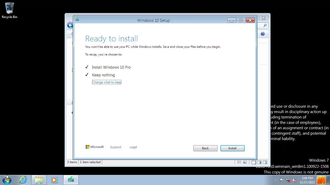Open the Change what to keep link
The width and height of the screenshot is (330, 185).
107,82
